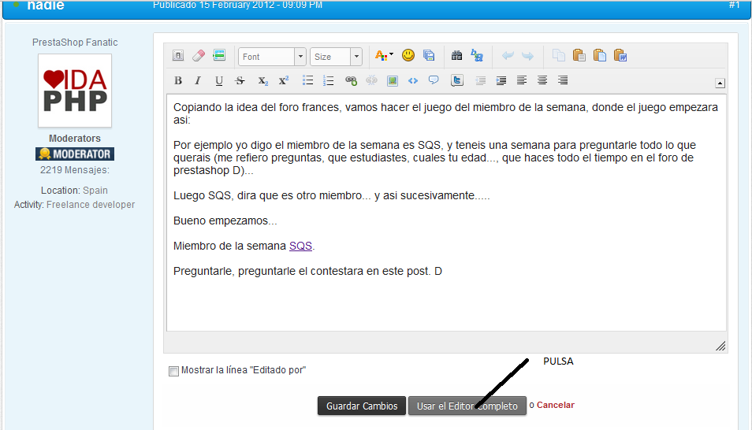Expand the text color picker arrow

tap(391, 56)
